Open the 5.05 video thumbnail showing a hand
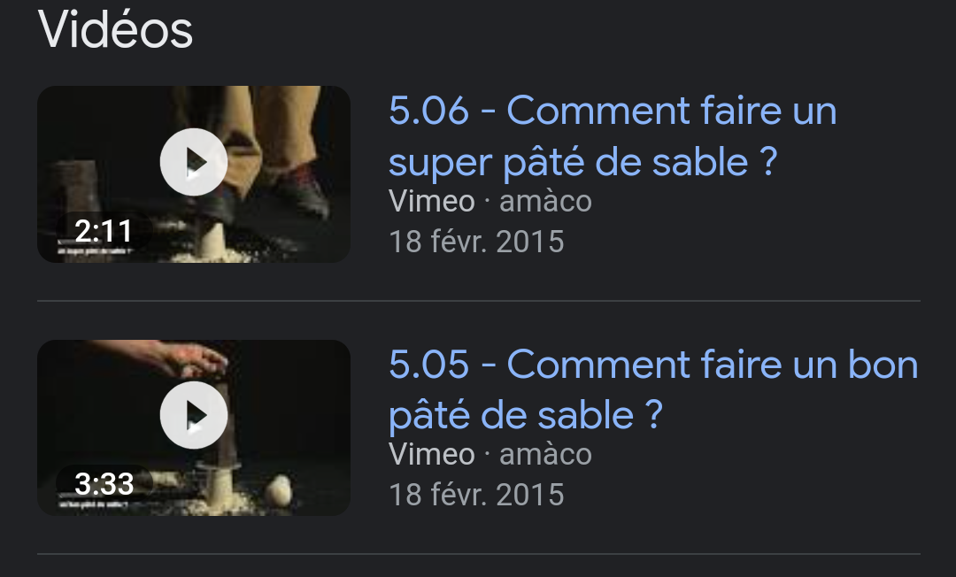Image resolution: width=956 pixels, height=577 pixels. [x=194, y=427]
